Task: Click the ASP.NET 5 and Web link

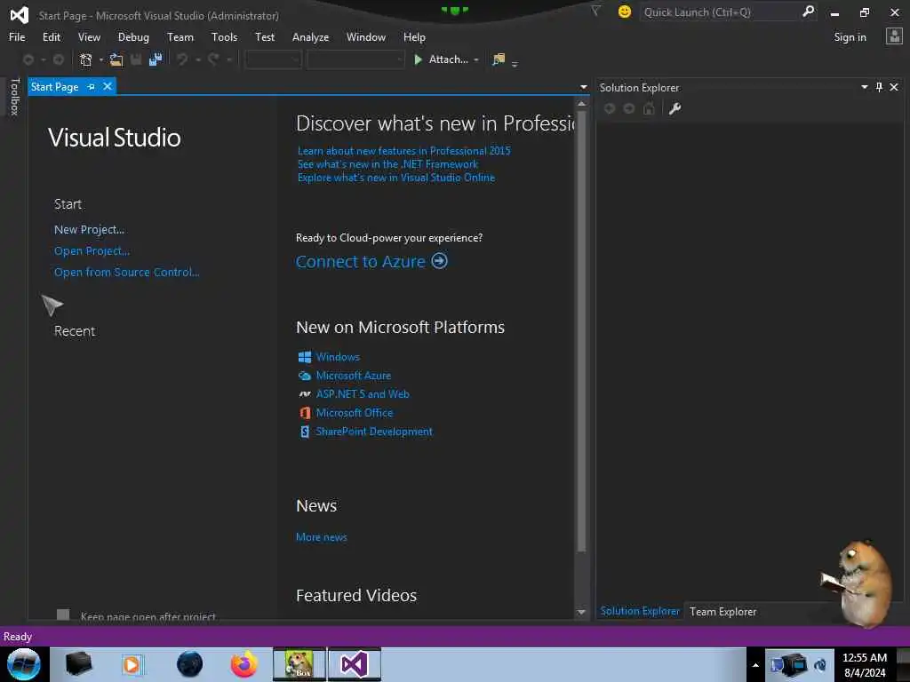Action: (x=363, y=394)
